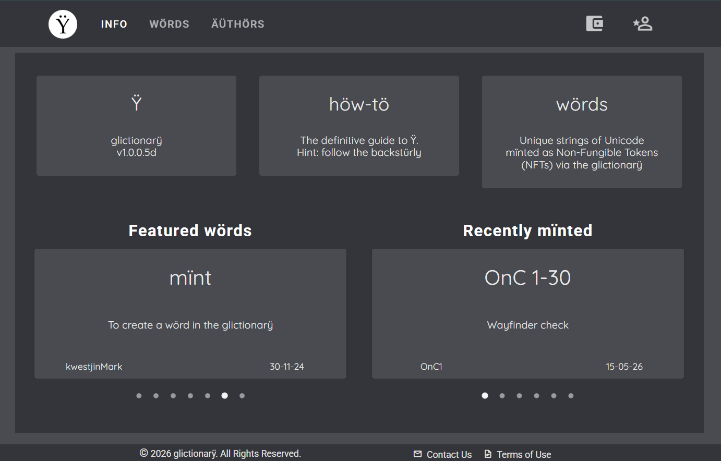Click the Terms of Use document icon
This screenshot has height=461, width=721.
[488, 454]
